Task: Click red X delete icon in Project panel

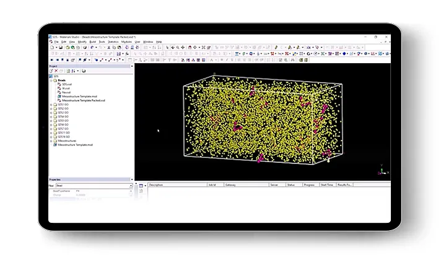Action: point(56,71)
